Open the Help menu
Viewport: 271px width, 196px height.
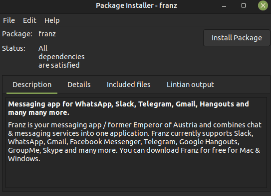pos(52,20)
